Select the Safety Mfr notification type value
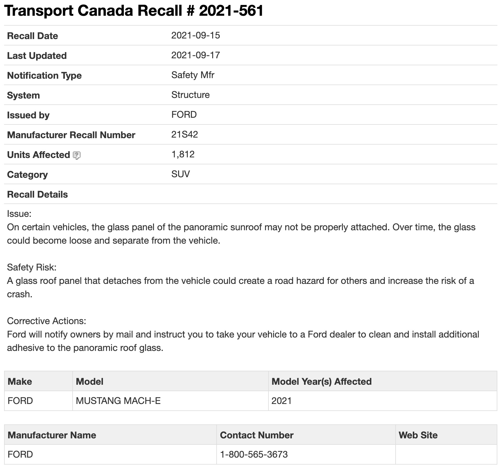 pos(193,75)
